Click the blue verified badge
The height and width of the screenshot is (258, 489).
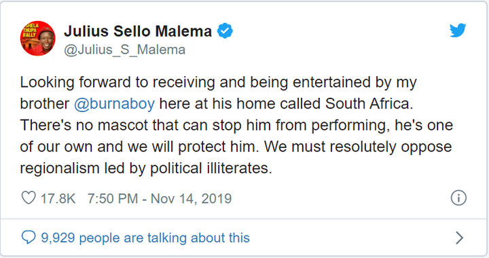tap(225, 31)
